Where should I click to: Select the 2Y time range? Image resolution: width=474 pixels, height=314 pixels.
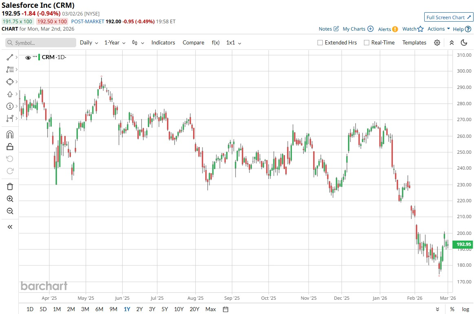click(x=139, y=309)
